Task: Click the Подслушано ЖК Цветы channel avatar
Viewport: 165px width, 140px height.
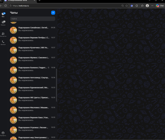Action: click(14, 100)
